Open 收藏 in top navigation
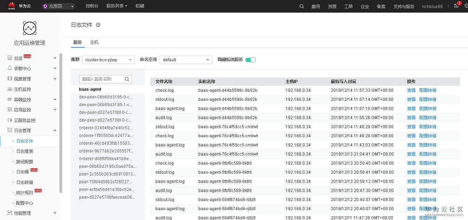468x220 pixels. (x=140, y=6)
